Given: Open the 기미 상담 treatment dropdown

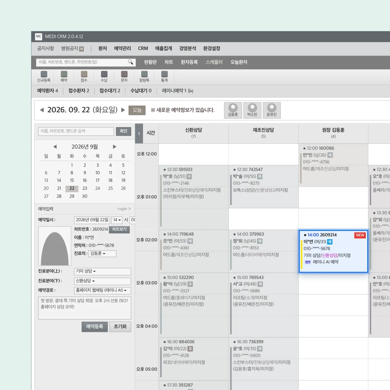Looking at the screenshot, I should pyautogui.click(x=103, y=271).
